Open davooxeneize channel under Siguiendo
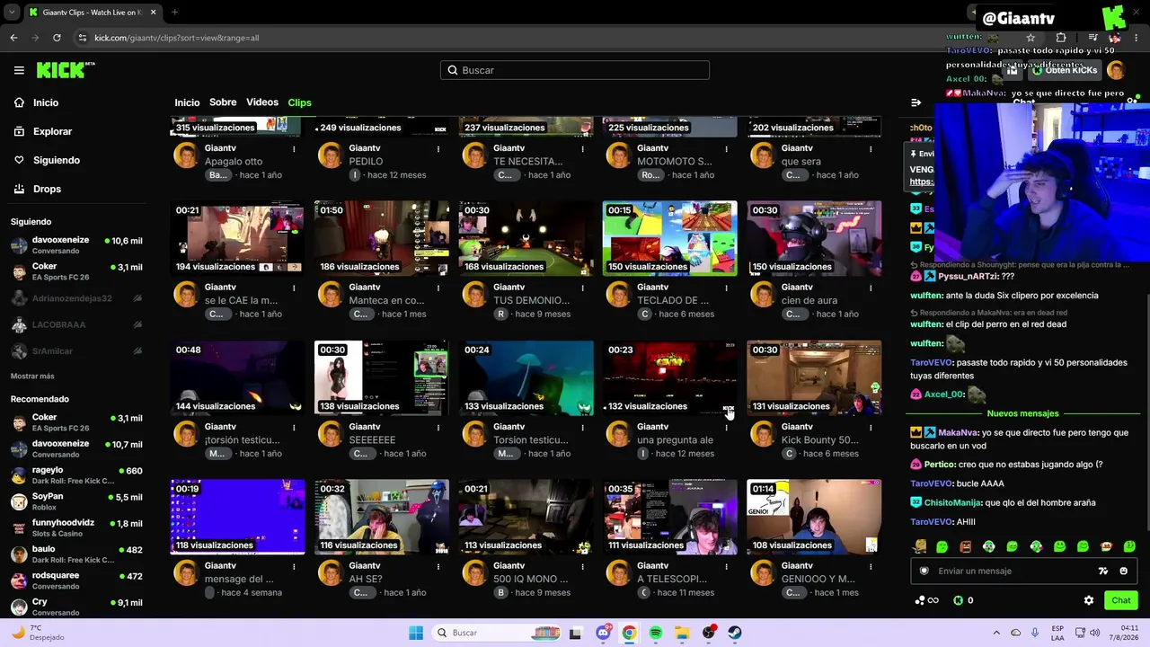Image resolution: width=1150 pixels, height=647 pixels. click(76, 244)
